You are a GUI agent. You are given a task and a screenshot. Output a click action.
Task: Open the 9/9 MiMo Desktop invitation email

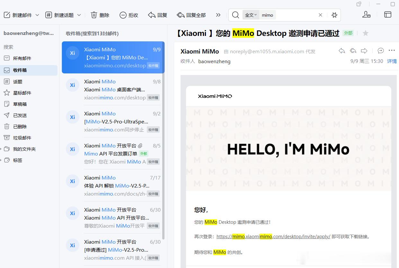(x=113, y=57)
